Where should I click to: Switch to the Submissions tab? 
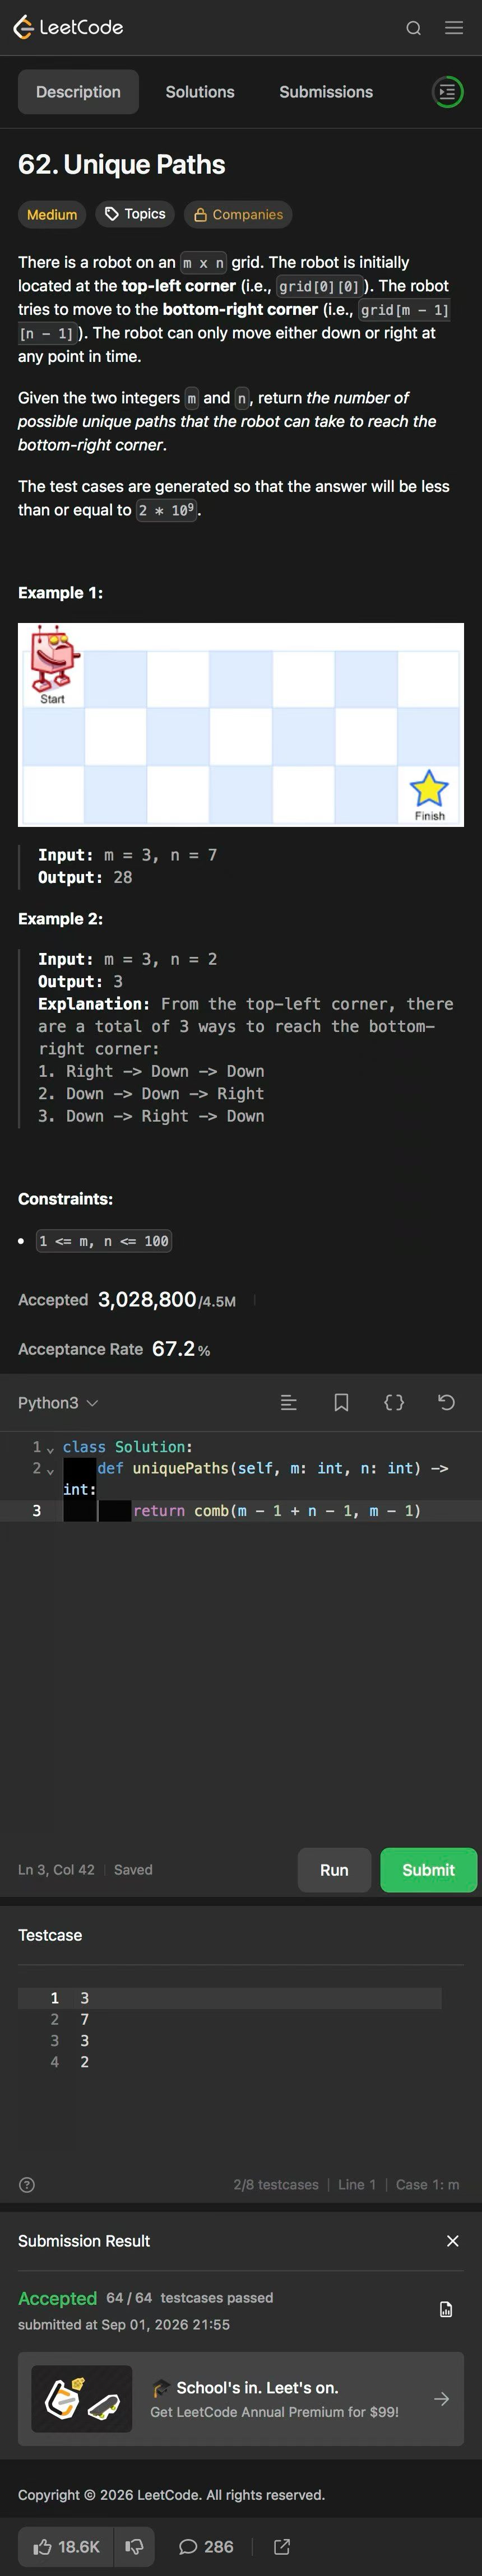pos(326,92)
